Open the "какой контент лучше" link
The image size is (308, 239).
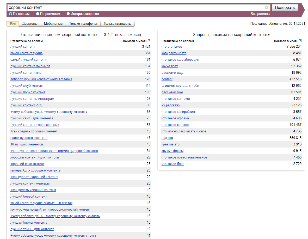click(27, 53)
